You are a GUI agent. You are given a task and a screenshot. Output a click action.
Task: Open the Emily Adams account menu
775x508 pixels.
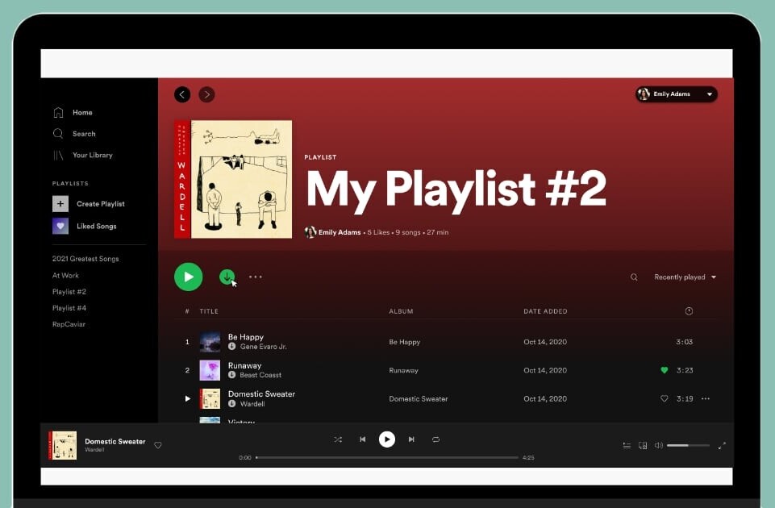[676, 94]
